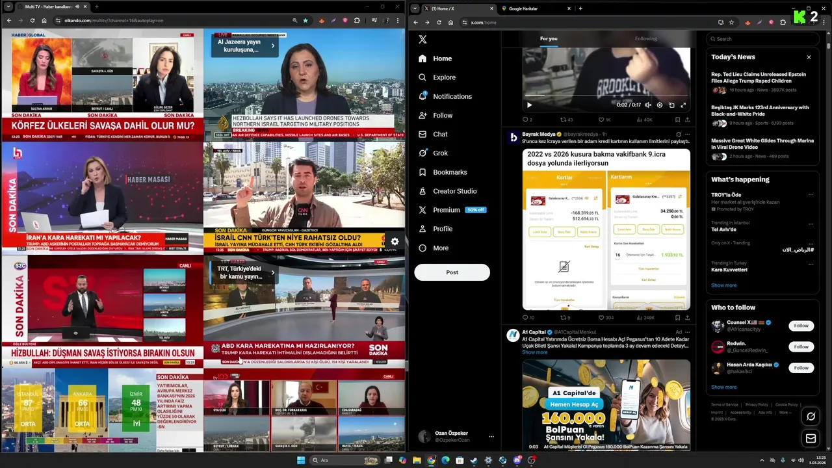Close the Today's News panel
The height and width of the screenshot is (468, 832).
point(809,57)
